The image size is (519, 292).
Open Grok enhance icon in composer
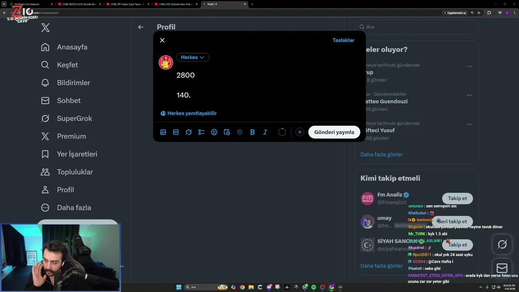[189, 132]
